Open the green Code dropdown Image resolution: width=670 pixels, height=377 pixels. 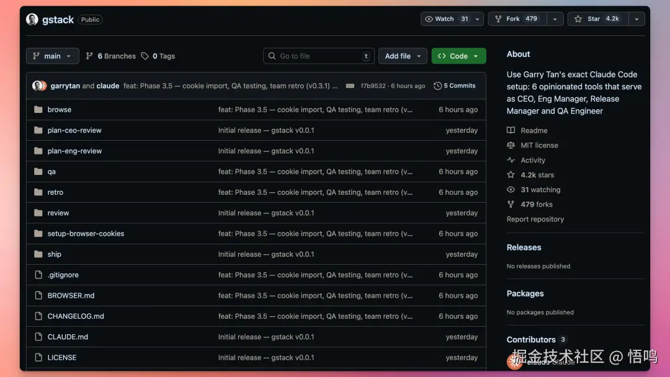[458, 56]
